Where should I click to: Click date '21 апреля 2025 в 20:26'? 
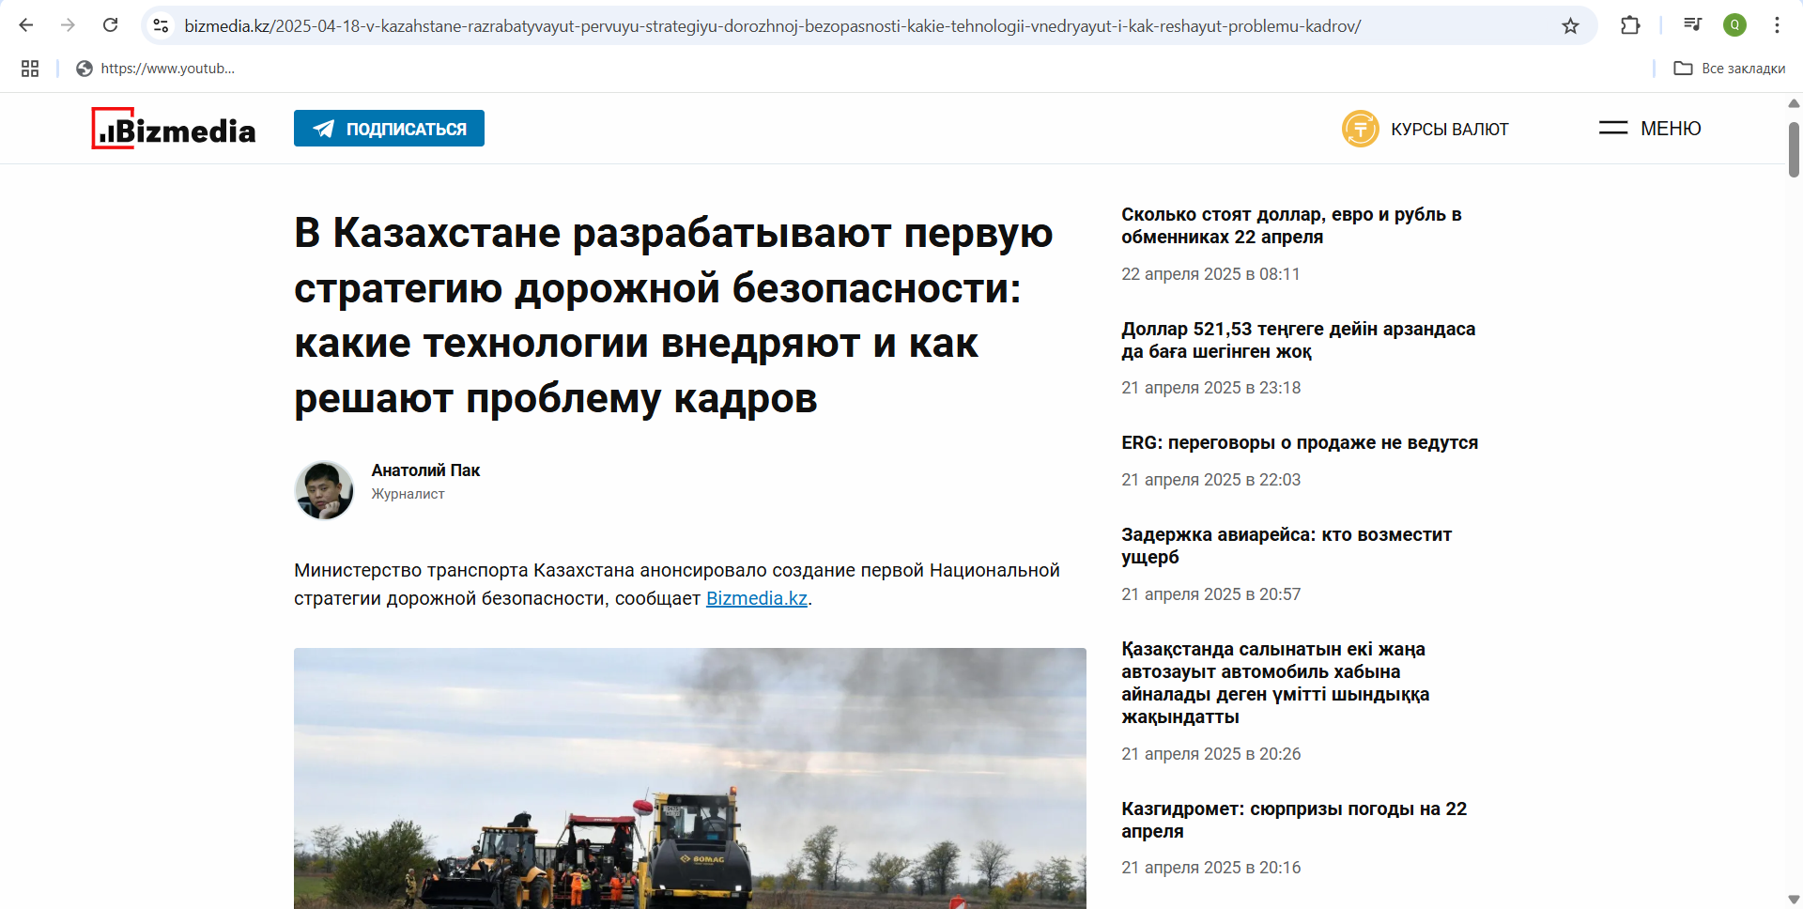pos(1210,754)
